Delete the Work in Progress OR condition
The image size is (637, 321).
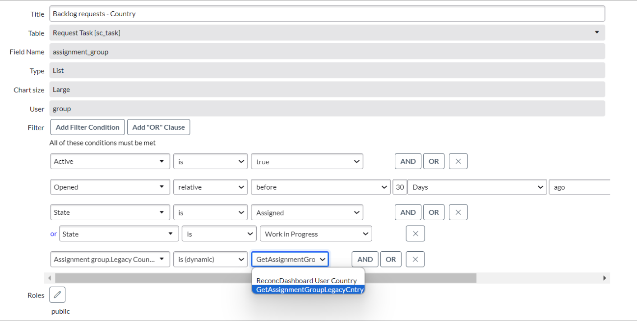[x=415, y=234]
